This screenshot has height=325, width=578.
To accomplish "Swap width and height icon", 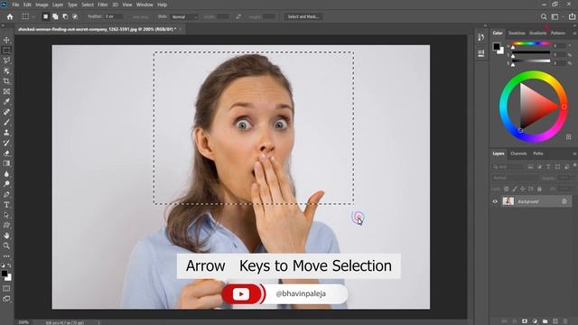I will point(238,16).
